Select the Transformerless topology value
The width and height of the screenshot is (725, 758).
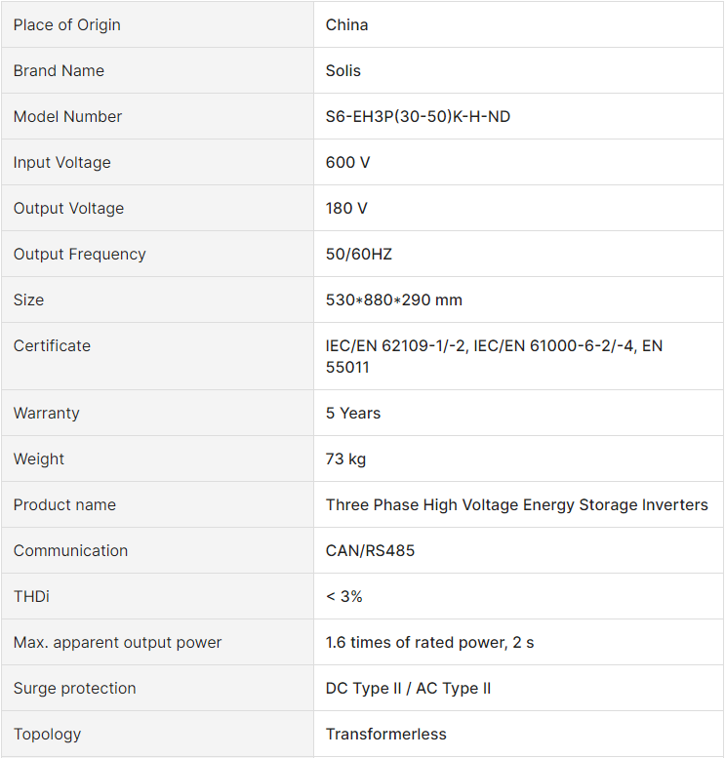(386, 735)
